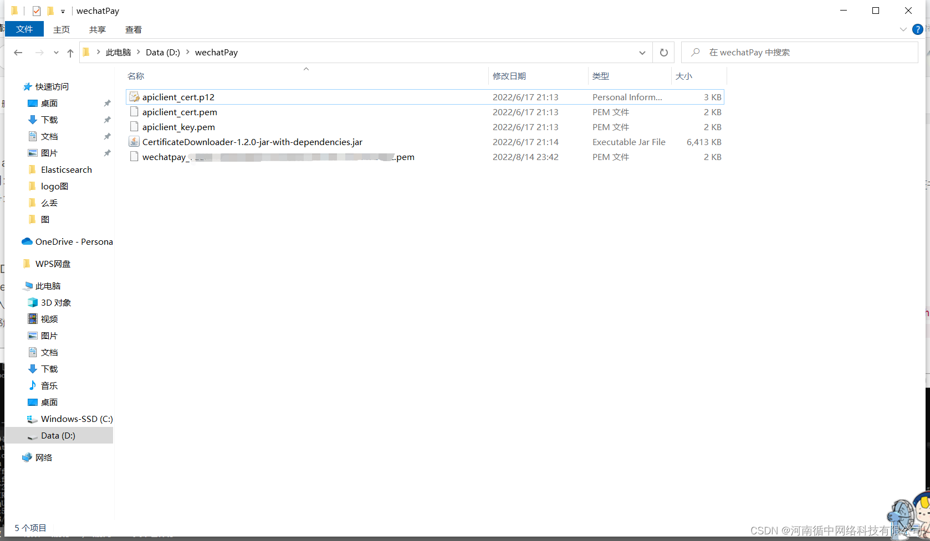Open OneDrive - Personal in sidebar
The image size is (930, 541).
(x=74, y=242)
